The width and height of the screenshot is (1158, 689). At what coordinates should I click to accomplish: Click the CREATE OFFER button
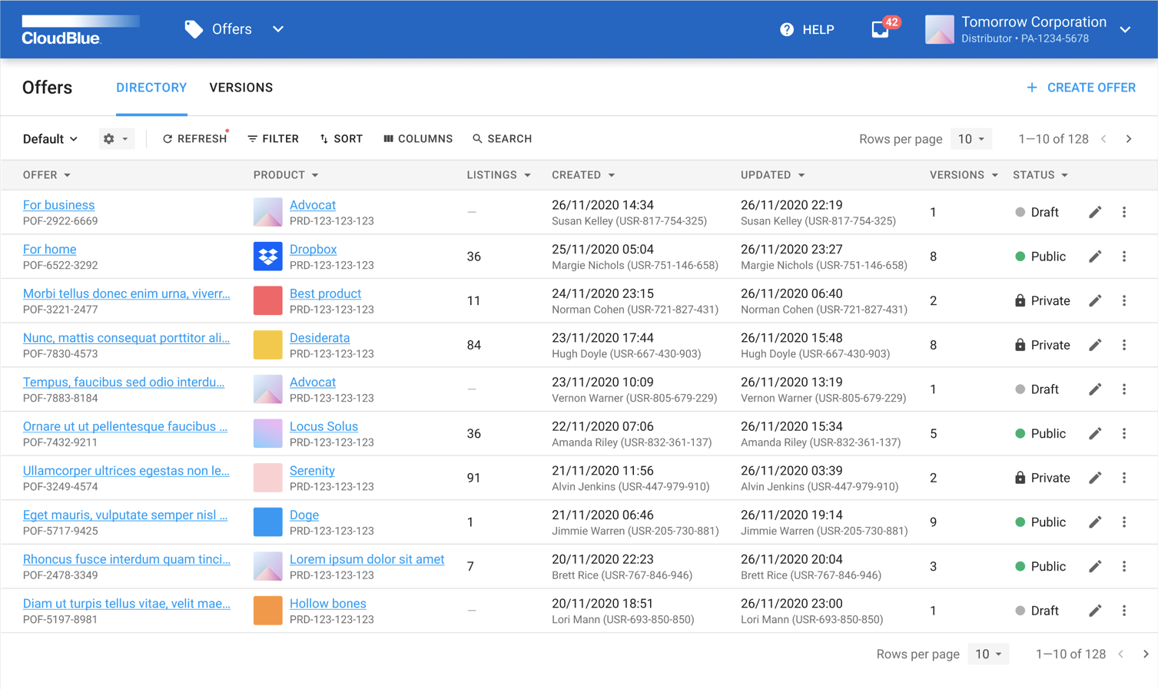pyautogui.click(x=1080, y=88)
